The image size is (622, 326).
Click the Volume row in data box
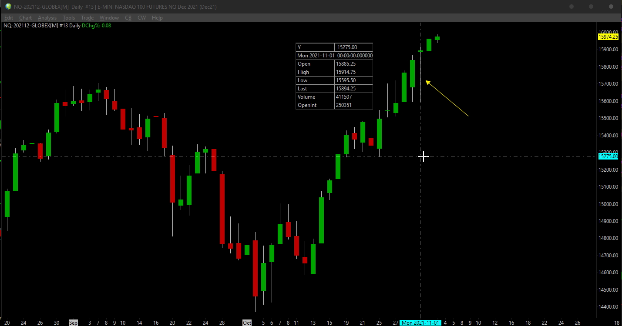click(x=334, y=97)
